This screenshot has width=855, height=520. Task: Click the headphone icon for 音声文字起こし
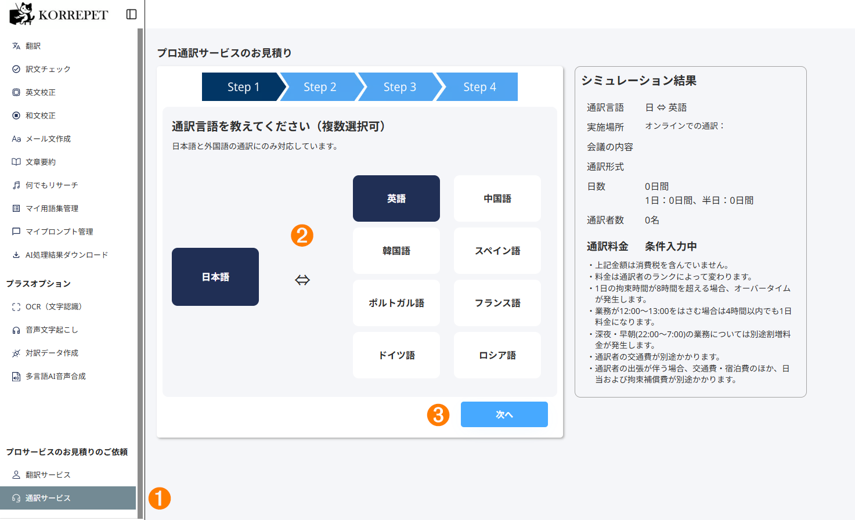16,330
